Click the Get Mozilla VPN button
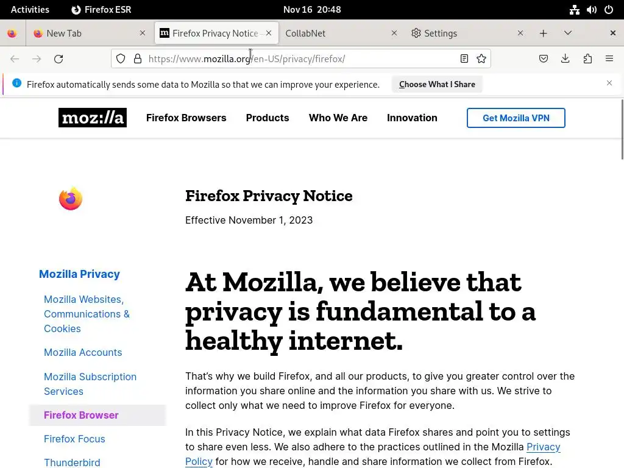This screenshot has width=624, height=468. tap(516, 118)
